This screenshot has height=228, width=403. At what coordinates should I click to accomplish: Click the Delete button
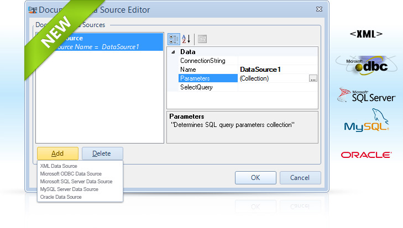point(102,153)
